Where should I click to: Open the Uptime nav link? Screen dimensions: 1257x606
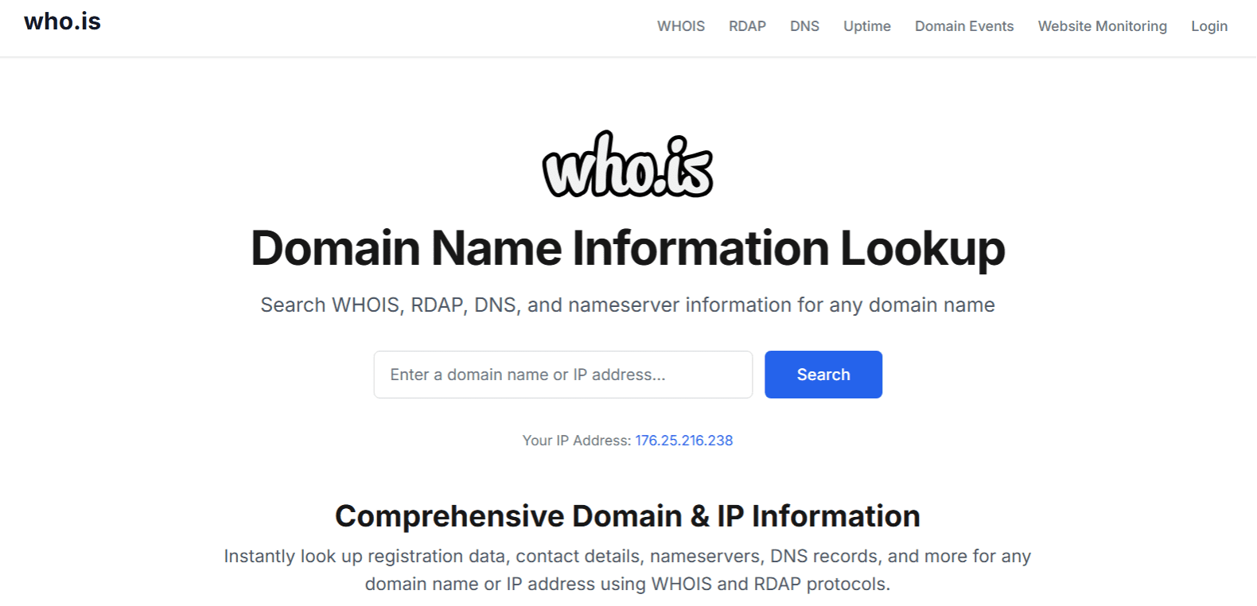click(x=866, y=26)
